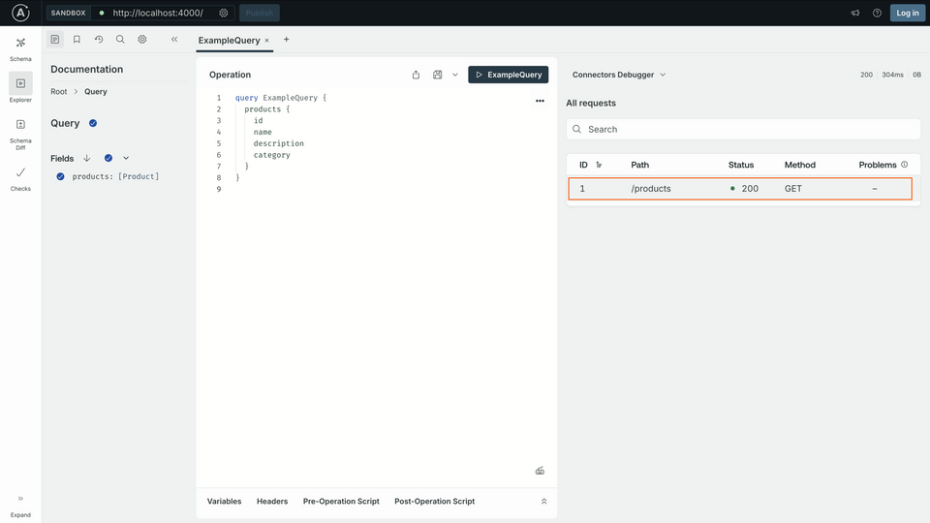Show saved bookmarks panel
This screenshot has height=523, width=930.
point(77,40)
